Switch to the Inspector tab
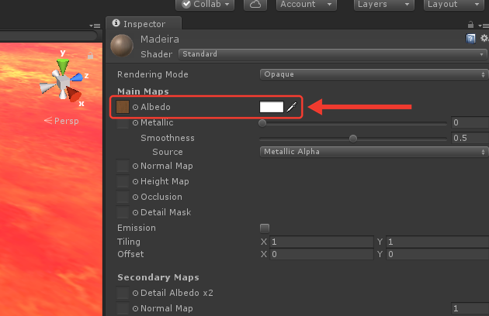This screenshot has height=316, width=489. [x=144, y=24]
